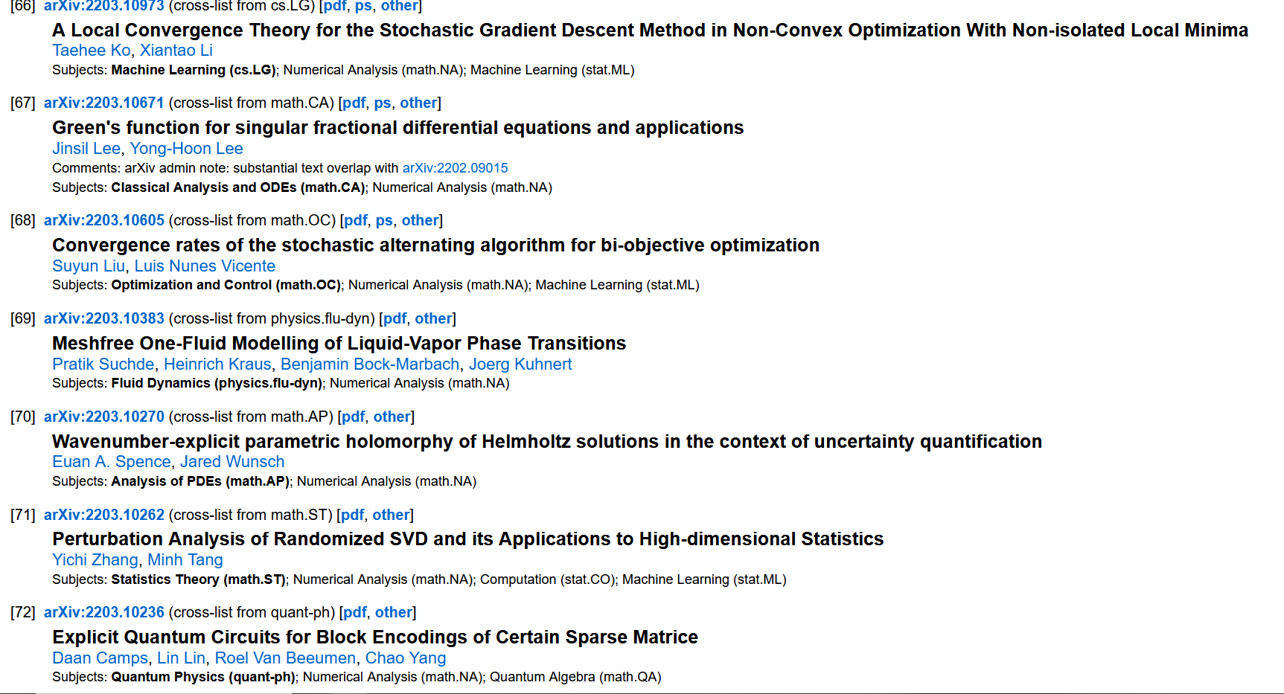Open arXiv:2203.10605 abstract
The height and width of the screenshot is (694, 1284).
(103, 220)
